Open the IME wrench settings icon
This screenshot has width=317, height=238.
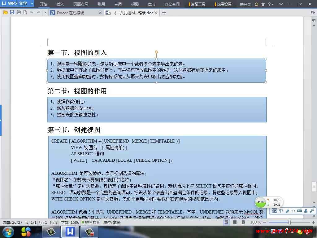[x=312, y=211]
